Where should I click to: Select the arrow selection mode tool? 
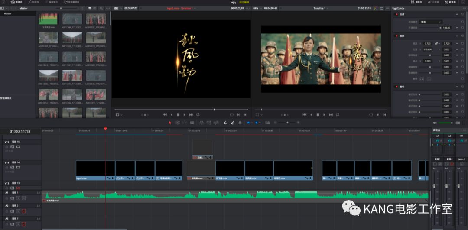tap(170, 123)
